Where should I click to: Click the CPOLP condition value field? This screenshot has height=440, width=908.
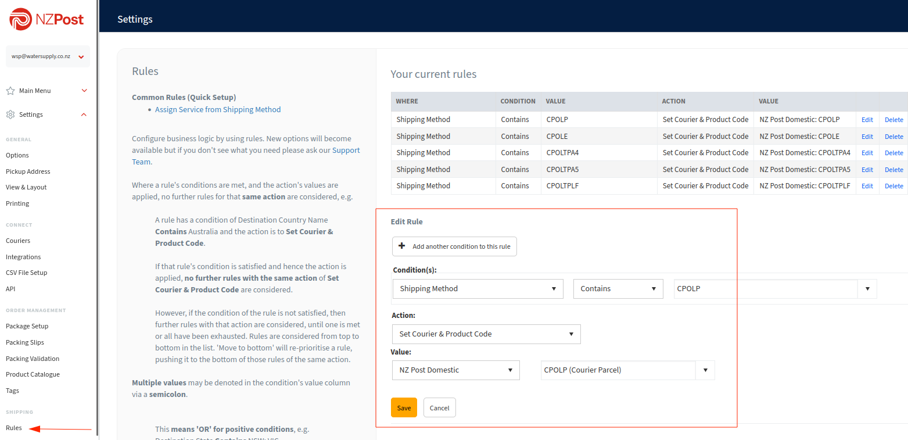coord(765,289)
